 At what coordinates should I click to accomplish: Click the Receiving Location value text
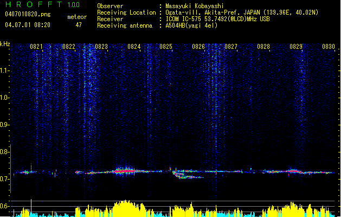point(242,12)
